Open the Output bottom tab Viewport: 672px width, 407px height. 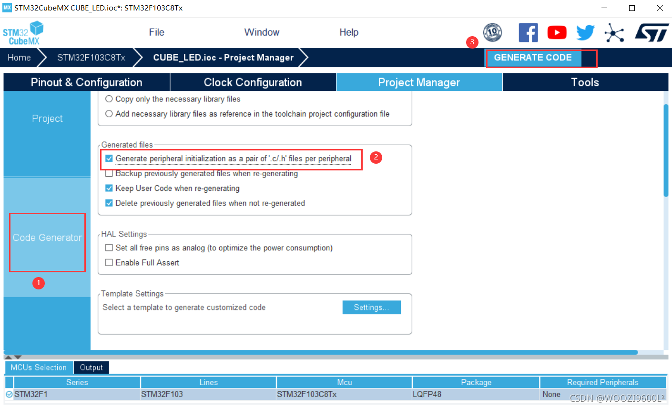pos(92,367)
